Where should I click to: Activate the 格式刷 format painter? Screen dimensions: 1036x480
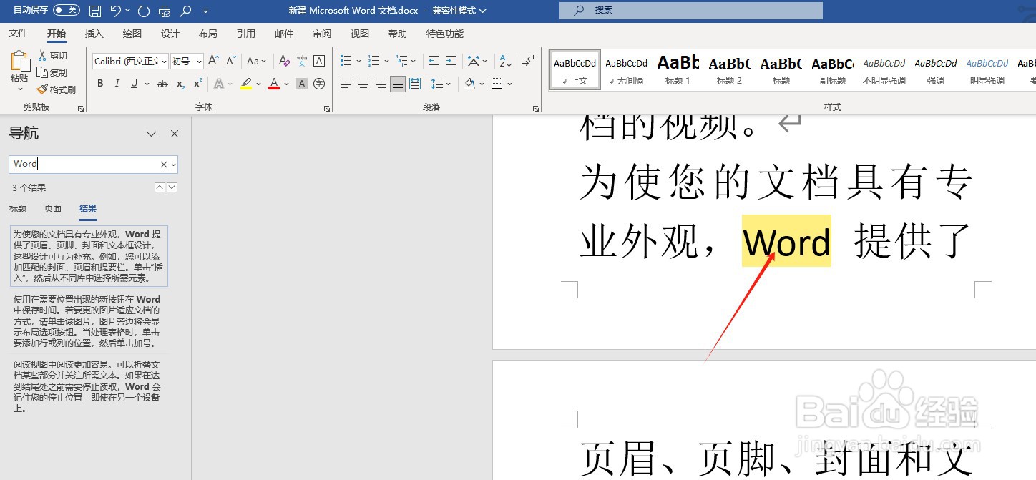pos(57,90)
